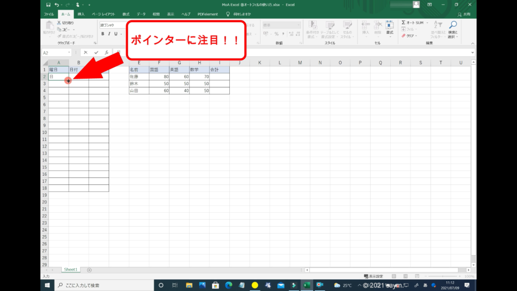The width and height of the screenshot is (517, 291).
Task: Add a new sheet with plus icon
Action: [x=89, y=270]
